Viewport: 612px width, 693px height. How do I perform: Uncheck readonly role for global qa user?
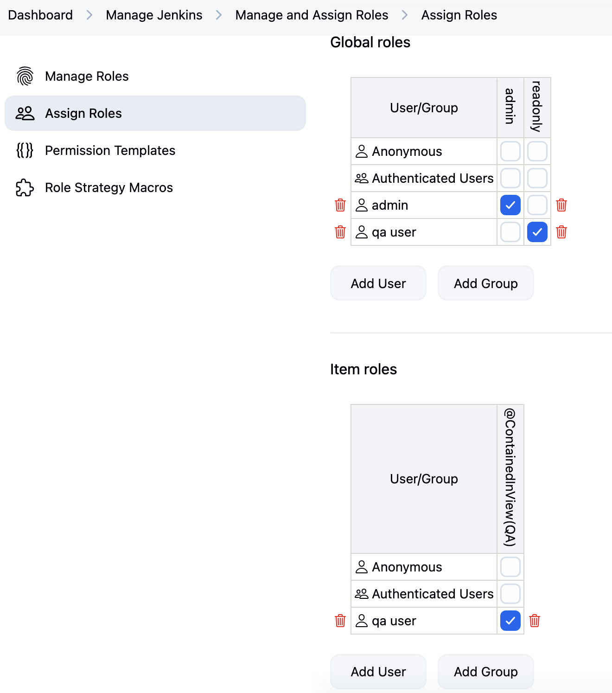pyautogui.click(x=537, y=232)
